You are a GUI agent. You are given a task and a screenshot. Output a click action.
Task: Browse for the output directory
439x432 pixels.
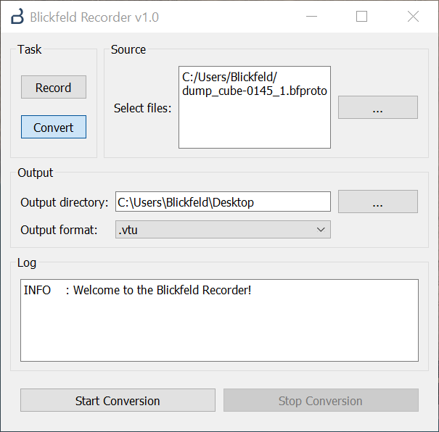377,202
